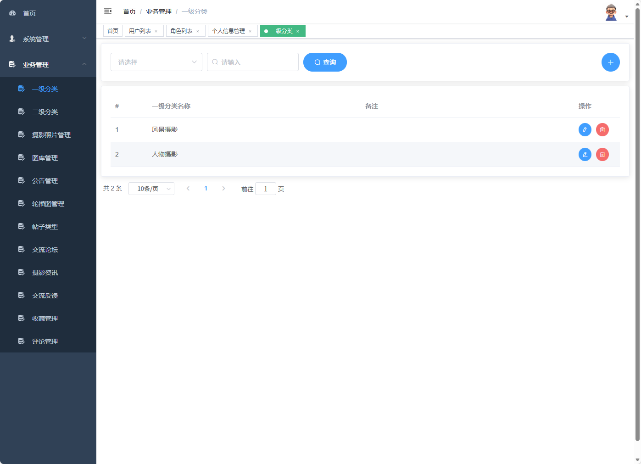Click 业务管理 in the breadcrumb
Image resolution: width=641 pixels, height=464 pixels.
[158, 11]
